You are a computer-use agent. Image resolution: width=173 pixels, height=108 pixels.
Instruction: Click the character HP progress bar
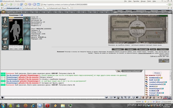[x=16, y=18]
